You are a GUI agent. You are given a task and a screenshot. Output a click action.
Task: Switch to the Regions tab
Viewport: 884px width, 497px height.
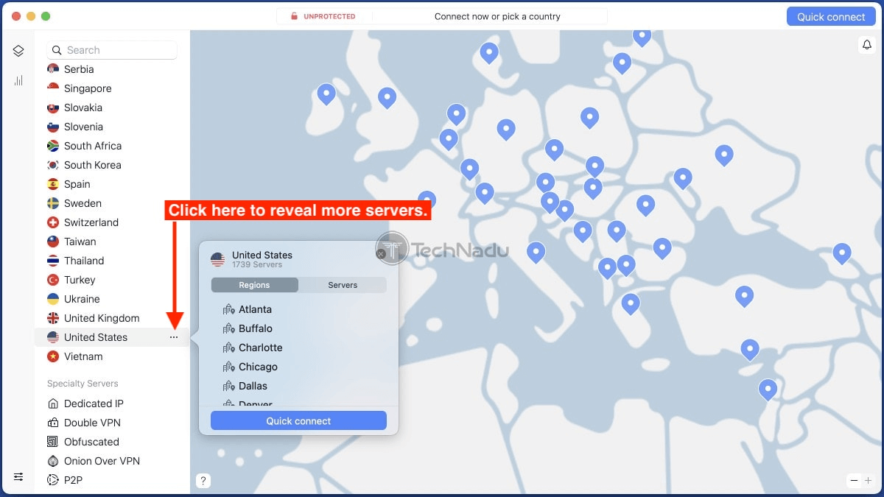tap(254, 285)
